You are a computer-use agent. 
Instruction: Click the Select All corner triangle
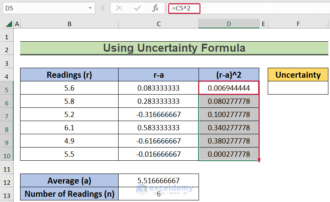[x=8, y=24]
